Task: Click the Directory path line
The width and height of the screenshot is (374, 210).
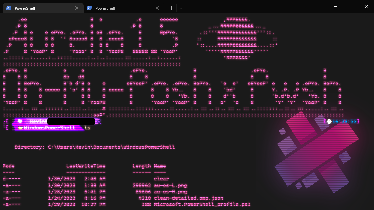Action: [95, 147]
